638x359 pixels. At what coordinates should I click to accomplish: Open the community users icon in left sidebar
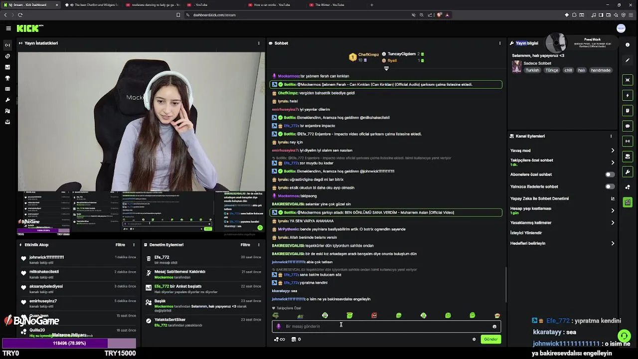coord(7,111)
